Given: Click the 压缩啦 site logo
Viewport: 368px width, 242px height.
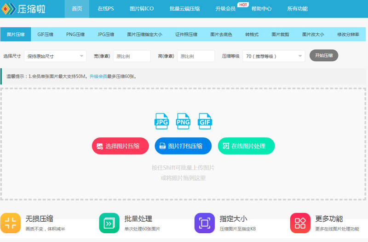Looking at the screenshot, I should tap(23, 9).
